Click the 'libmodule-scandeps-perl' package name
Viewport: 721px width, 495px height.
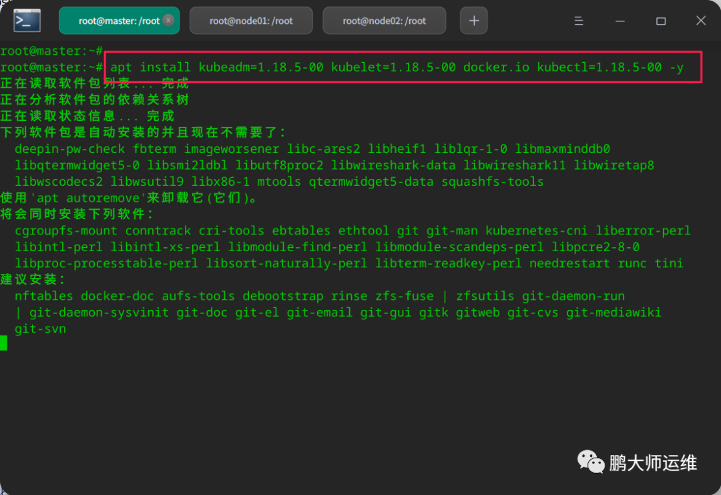[x=459, y=247]
